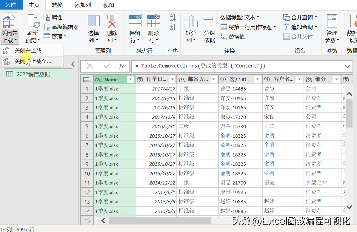Click the fx function icon in formula bar
The width and height of the screenshot is (357, 232).
coord(121,66)
